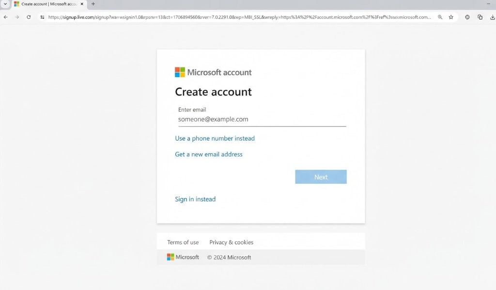Expand the tab search dropdown arrow
The image size is (496, 290).
5,4
